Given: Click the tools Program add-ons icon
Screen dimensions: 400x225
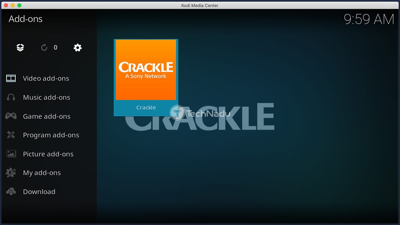Looking at the screenshot, I should [x=11, y=135].
